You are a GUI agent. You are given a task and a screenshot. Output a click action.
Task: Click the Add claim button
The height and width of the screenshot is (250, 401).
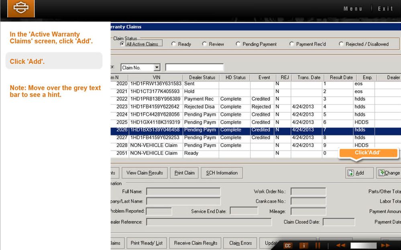click(x=356, y=173)
